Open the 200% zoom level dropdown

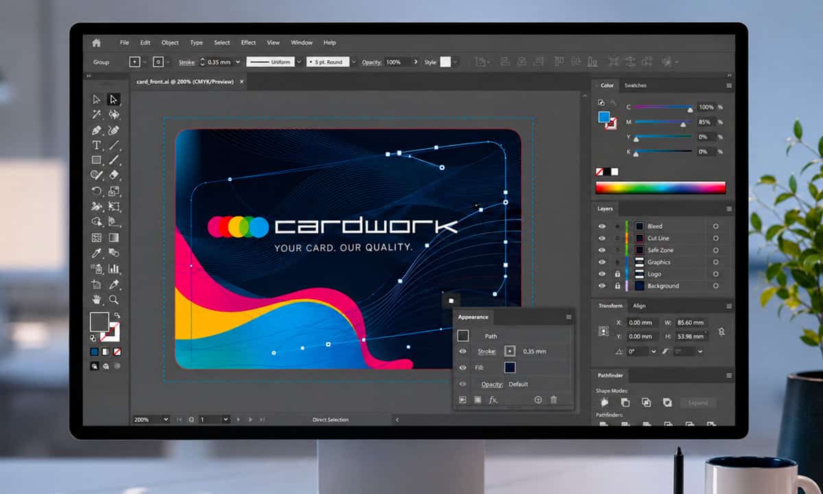166,419
